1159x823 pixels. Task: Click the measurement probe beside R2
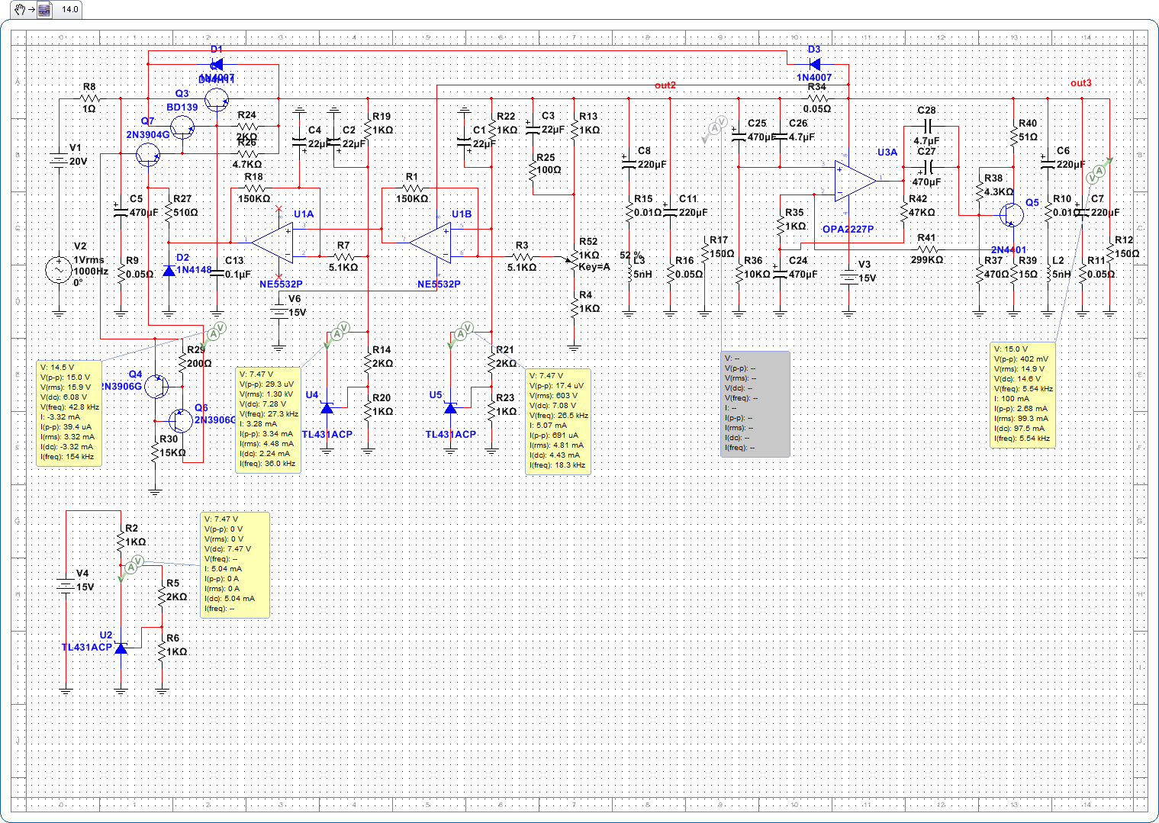pyautogui.click(x=131, y=567)
